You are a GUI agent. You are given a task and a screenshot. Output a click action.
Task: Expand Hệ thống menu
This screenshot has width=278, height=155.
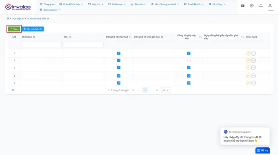click(217, 4)
